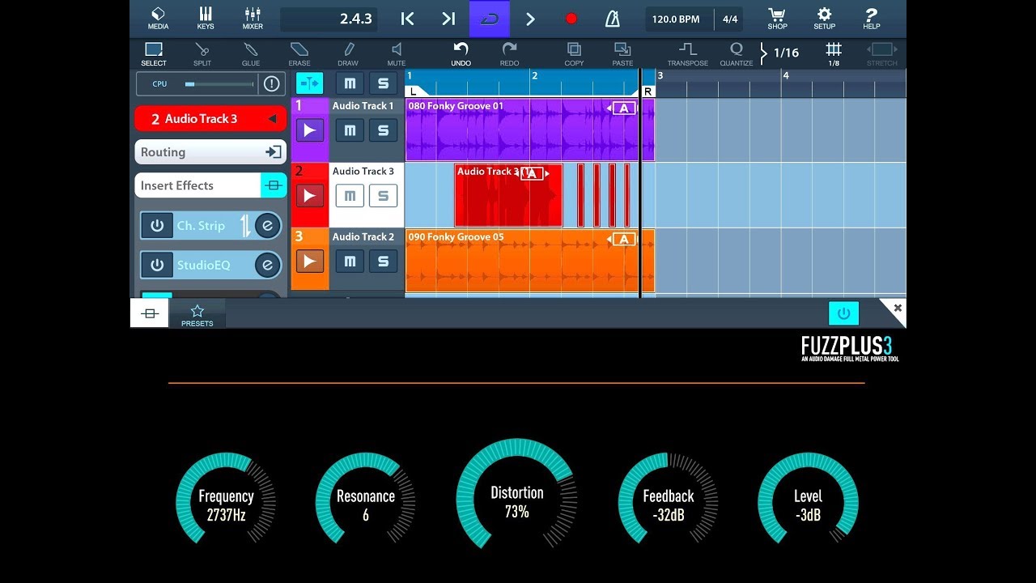Open the Shop
Screen dimensions: 1036x583
point(777,18)
